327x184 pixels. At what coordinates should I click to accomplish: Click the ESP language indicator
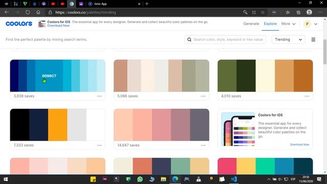pos(293,179)
